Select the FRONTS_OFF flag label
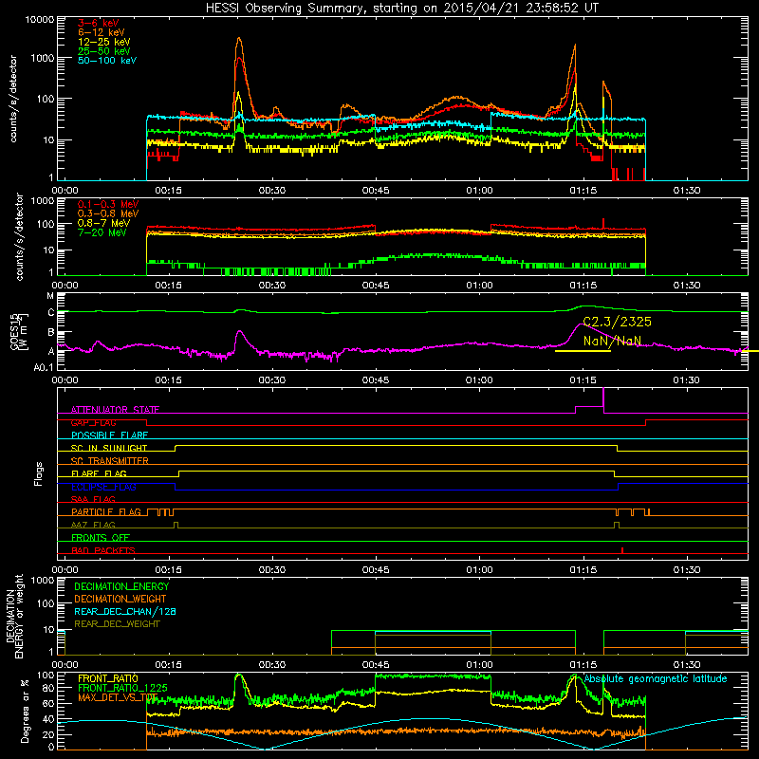The width and height of the screenshot is (759, 759). pyautogui.click(x=101, y=538)
